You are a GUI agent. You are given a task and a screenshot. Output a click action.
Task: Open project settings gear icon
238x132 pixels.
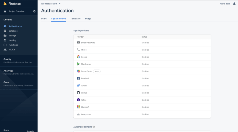34,11
